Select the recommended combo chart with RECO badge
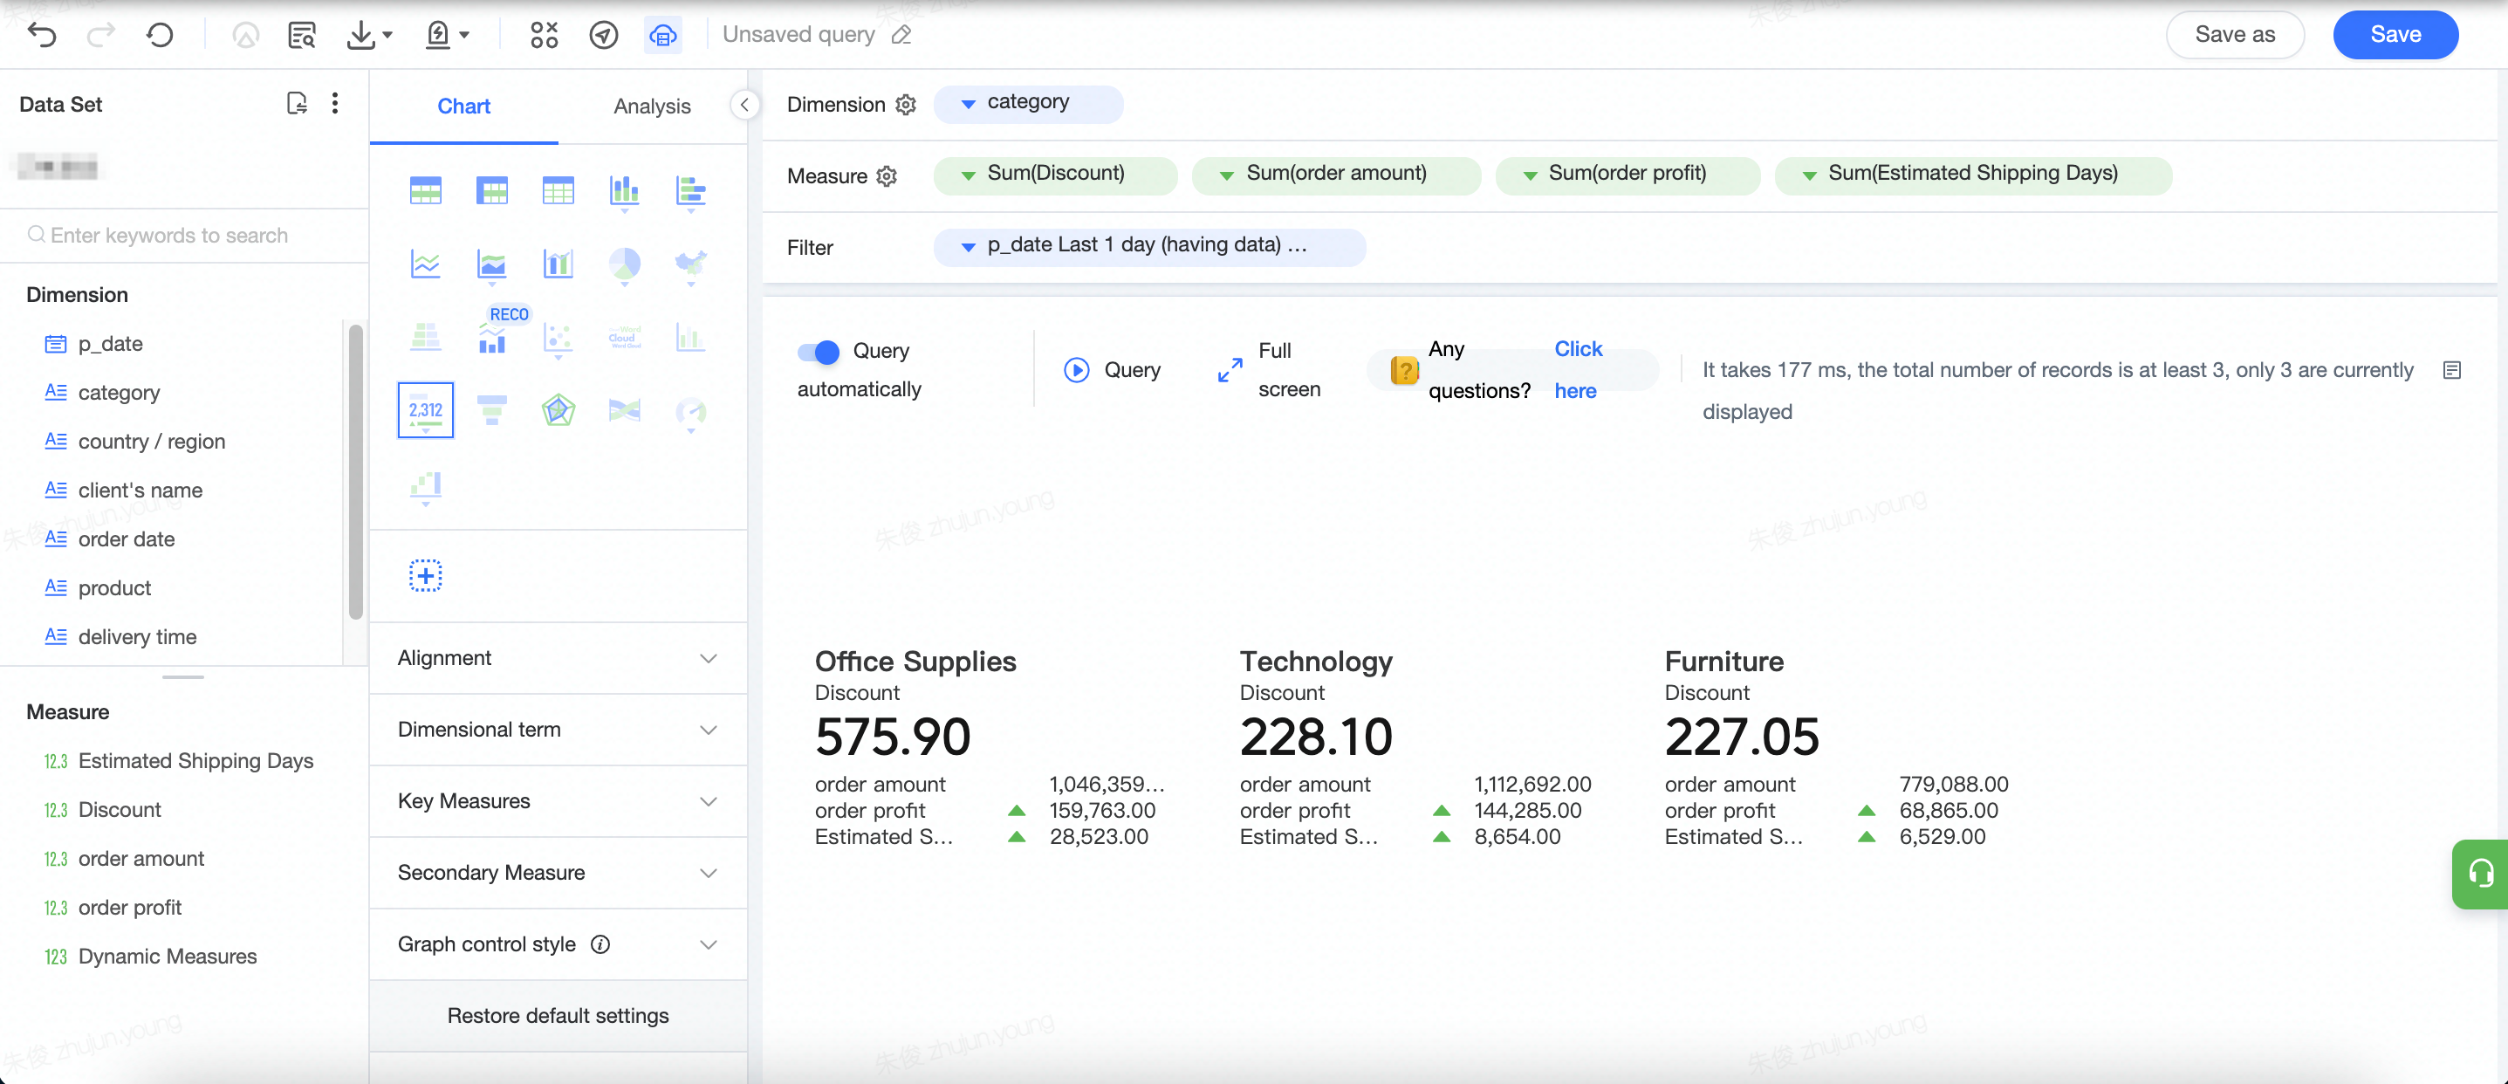The width and height of the screenshot is (2508, 1084). point(491,338)
